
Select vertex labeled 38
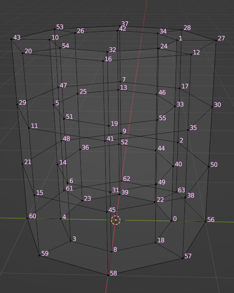click(185, 198)
